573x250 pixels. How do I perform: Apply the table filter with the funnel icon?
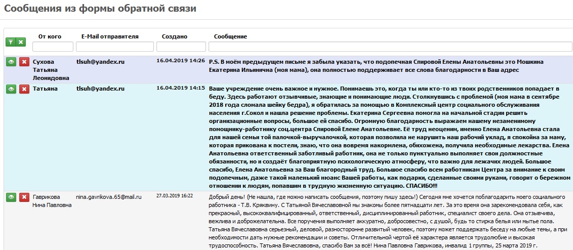tap(11, 42)
